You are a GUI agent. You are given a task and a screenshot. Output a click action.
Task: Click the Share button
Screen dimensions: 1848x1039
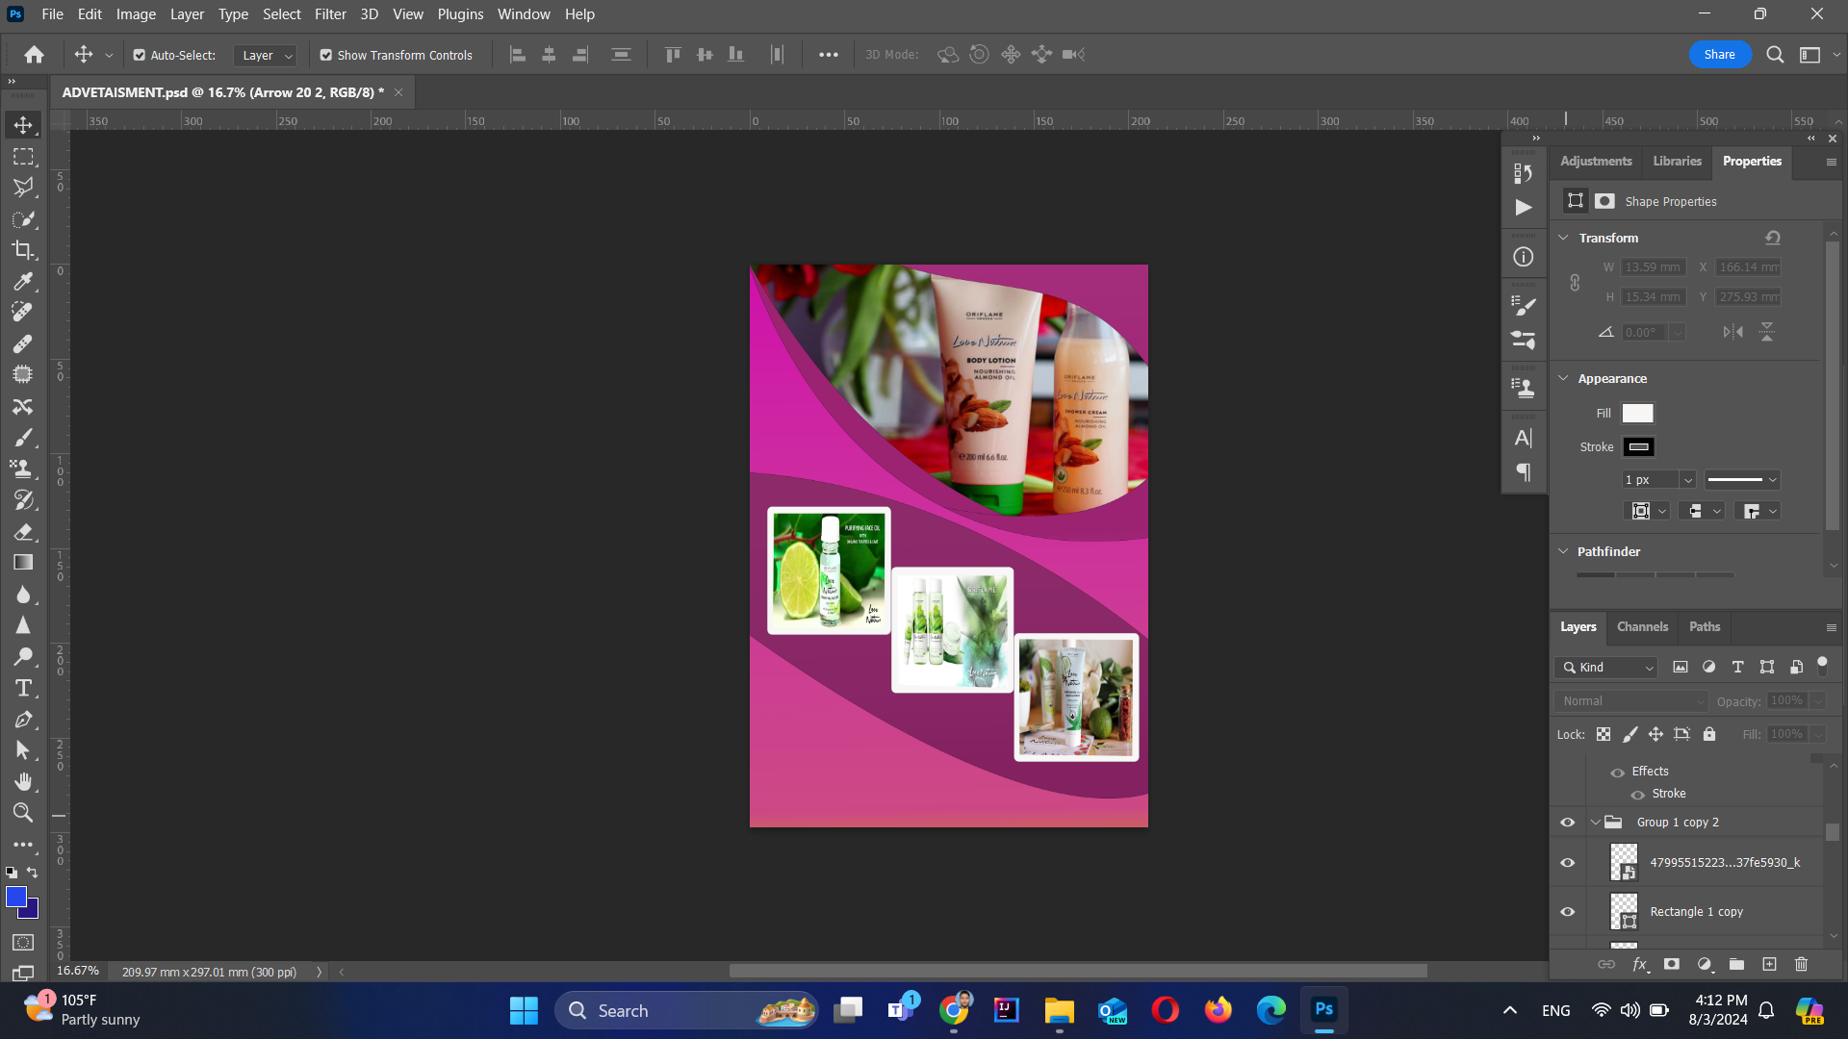point(1719,55)
